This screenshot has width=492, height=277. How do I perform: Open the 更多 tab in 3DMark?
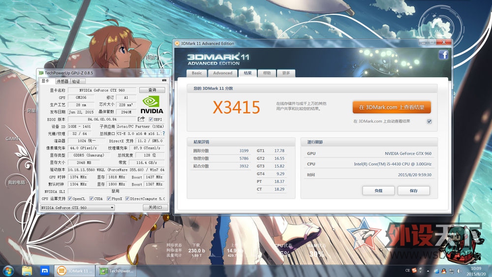pyautogui.click(x=286, y=73)
